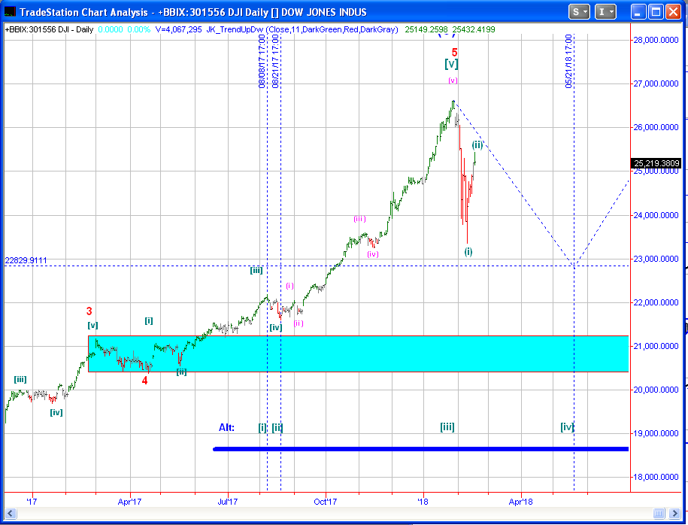Click the 22,000.0000 price axis label
The width and height of the screenshot is (688, 525).
click(656, 302)
